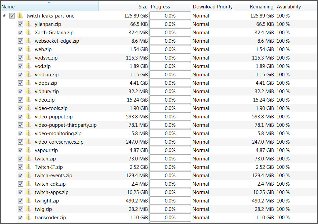Click the zip icon beside yilenpan.zip
The width and height of the screenshot is (318, 224).
point(28,24)
